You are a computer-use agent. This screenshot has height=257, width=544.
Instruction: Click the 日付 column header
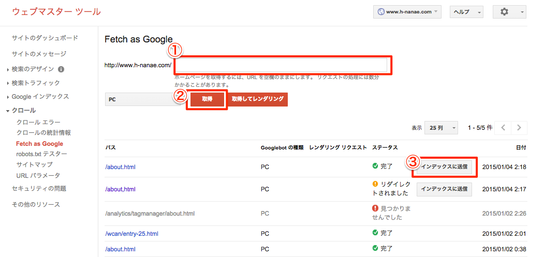point(521,148)
